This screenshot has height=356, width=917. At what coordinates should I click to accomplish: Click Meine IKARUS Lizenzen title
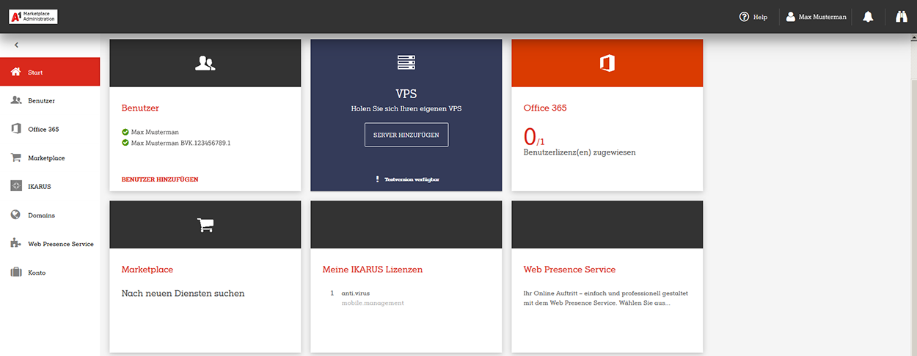(x=373, y=270)
